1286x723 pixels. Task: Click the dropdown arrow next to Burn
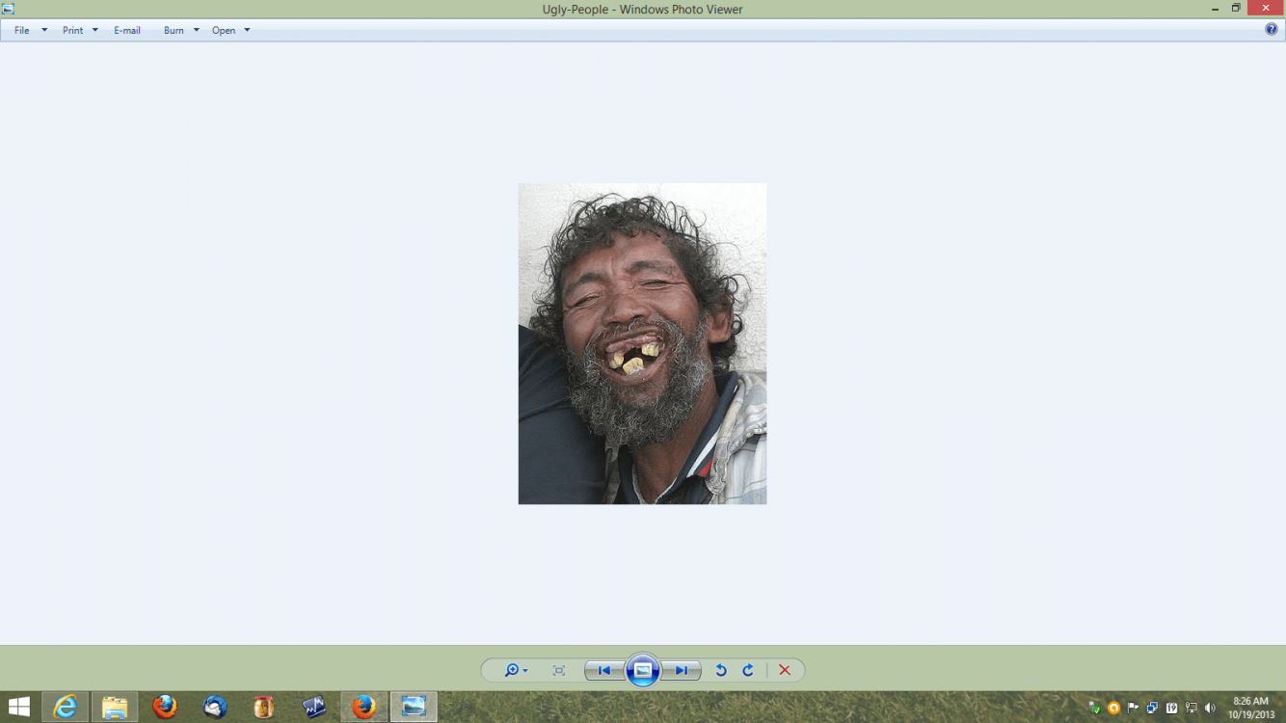(x=196, y=31)
